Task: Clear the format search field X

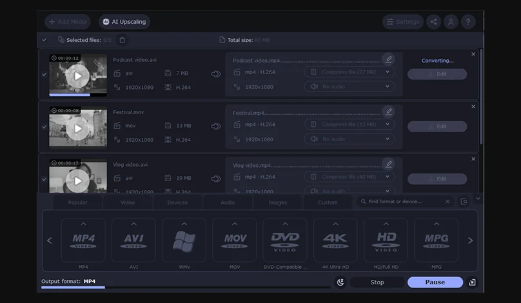Action: [447, 201]
